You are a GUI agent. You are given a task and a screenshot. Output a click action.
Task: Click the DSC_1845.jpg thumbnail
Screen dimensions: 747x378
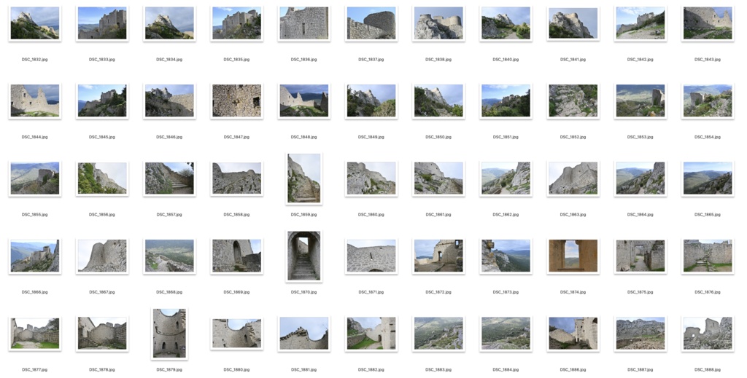coord(102,101)
